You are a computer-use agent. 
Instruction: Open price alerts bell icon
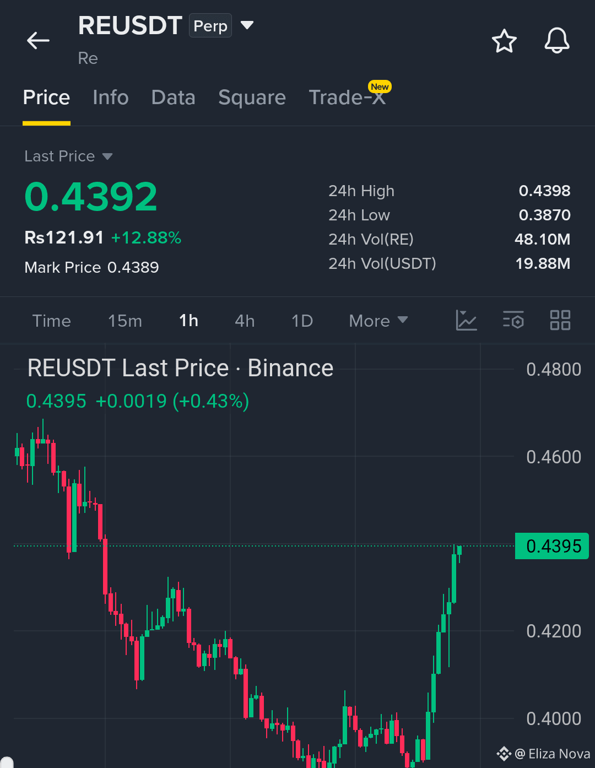pos(557,41)
